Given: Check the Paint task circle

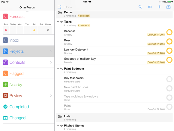Looking at the screenshot, I should pyautogui.click(x=169, y=107).
